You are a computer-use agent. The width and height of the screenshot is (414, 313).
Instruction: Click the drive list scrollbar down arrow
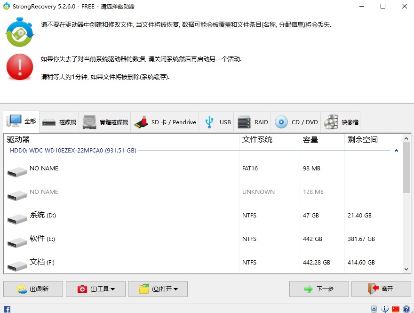click(x=406, y=269)
